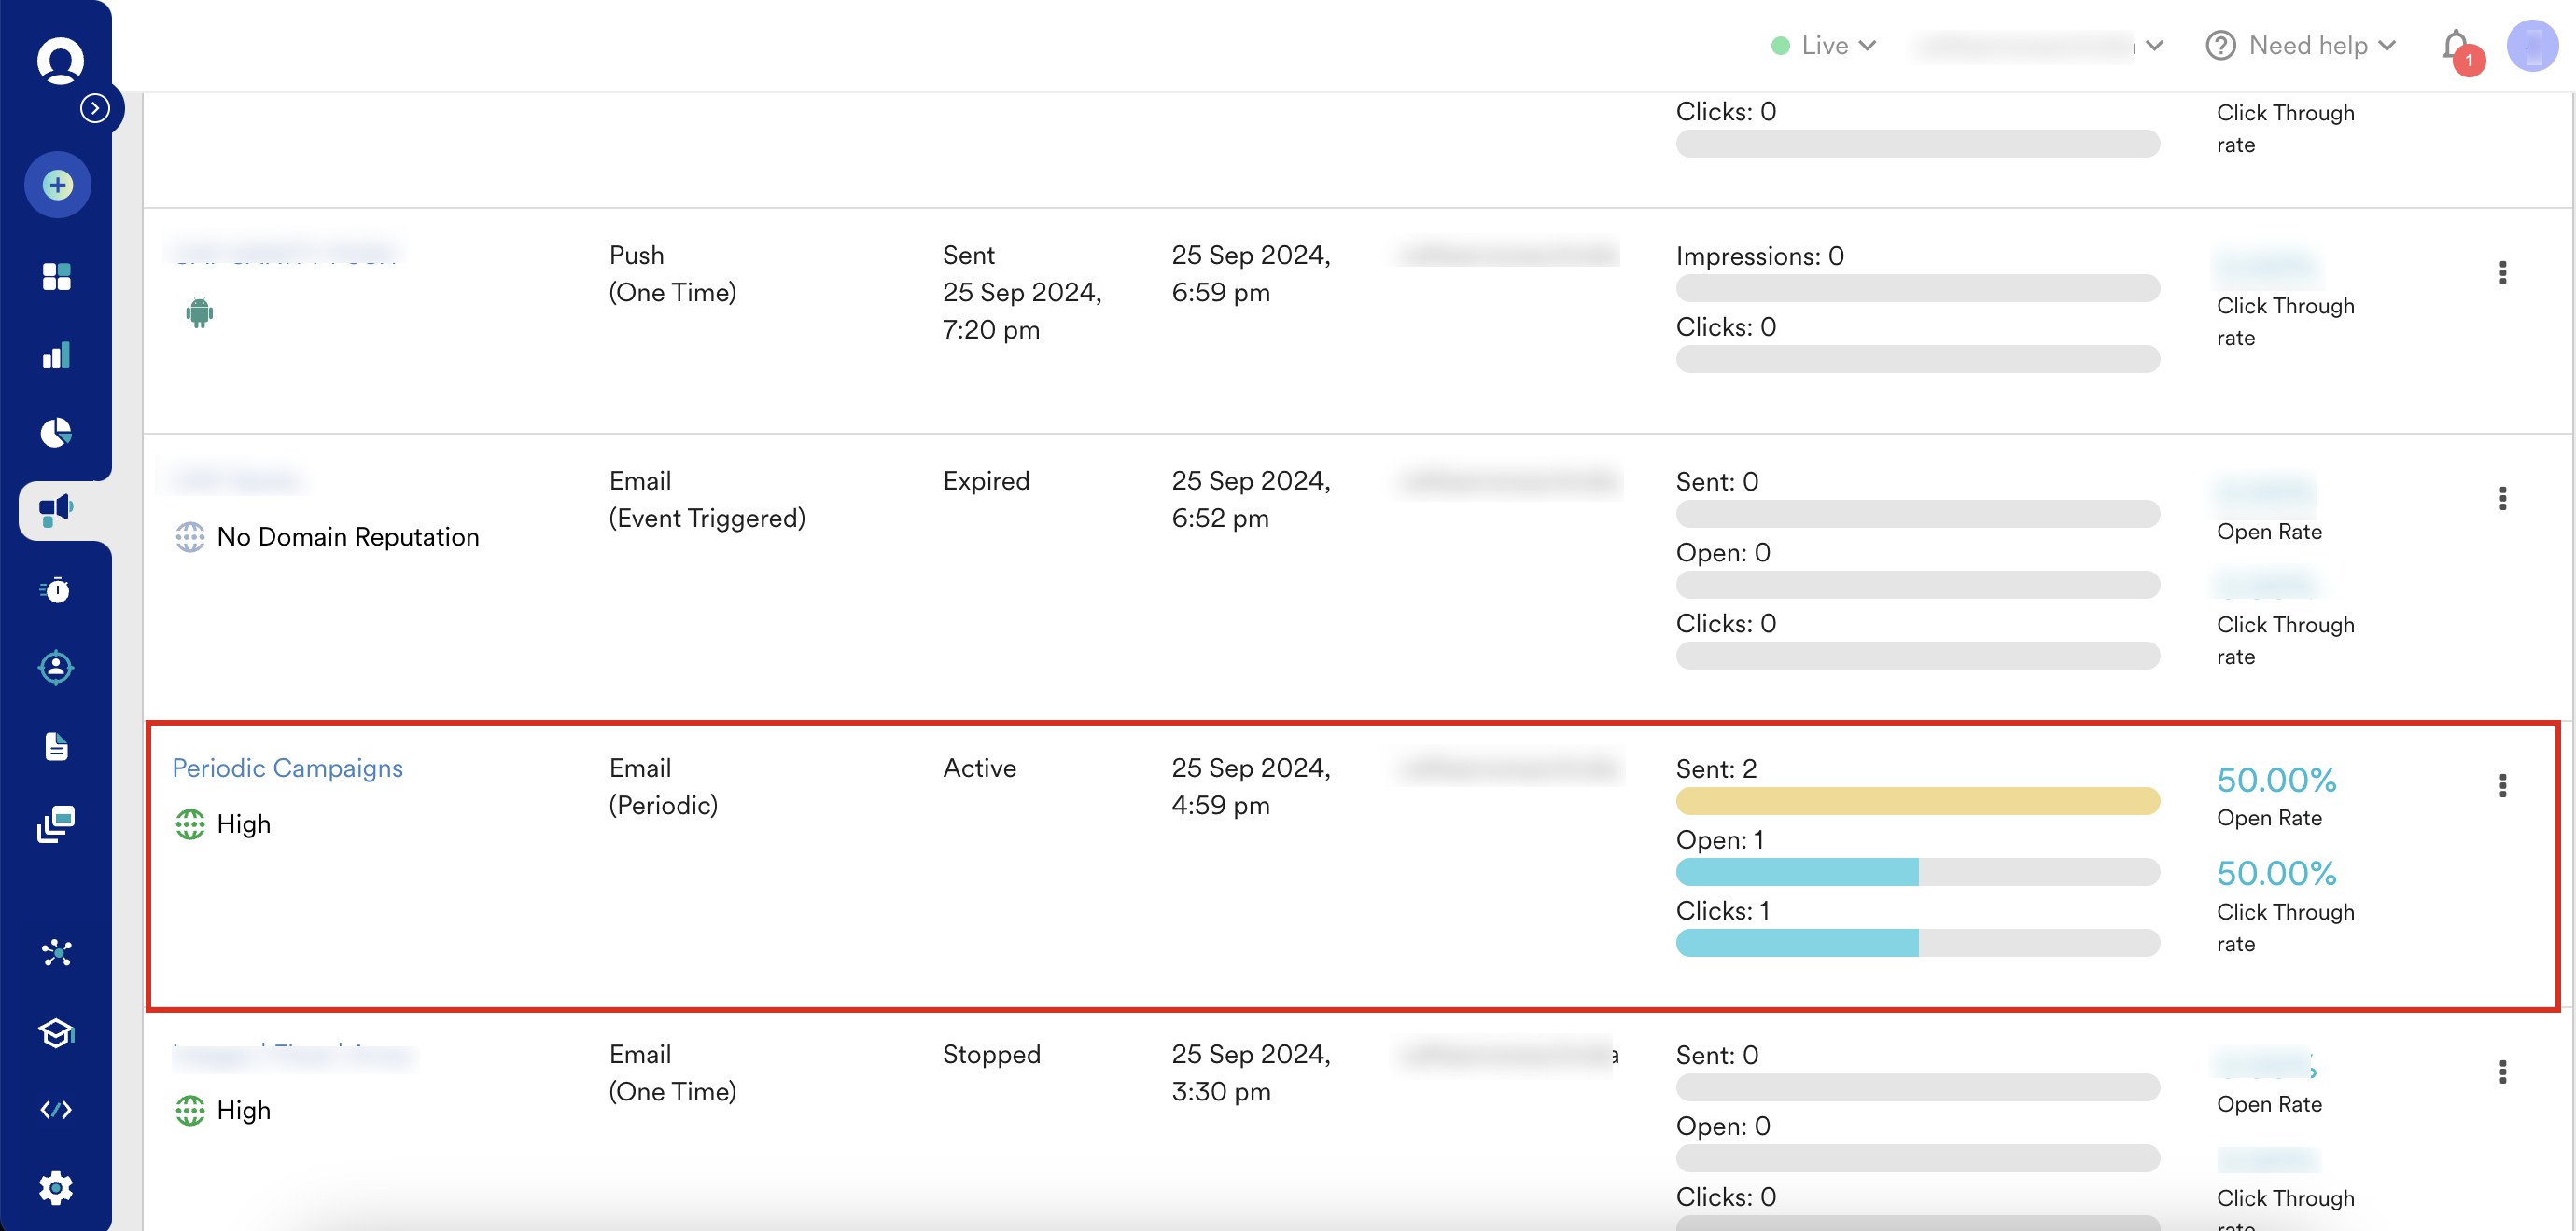This screenshot has width=2576, height=1231.
Task: Click the notification bell with badge
Action: pos(2456,46)
